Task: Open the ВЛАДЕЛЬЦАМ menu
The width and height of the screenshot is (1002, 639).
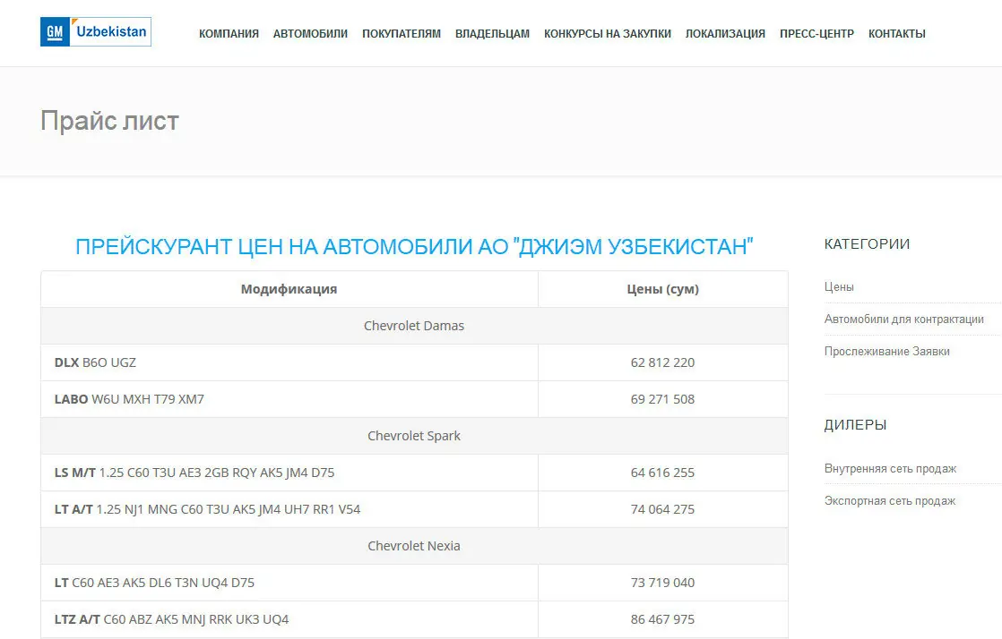Action: pos(492,34)
